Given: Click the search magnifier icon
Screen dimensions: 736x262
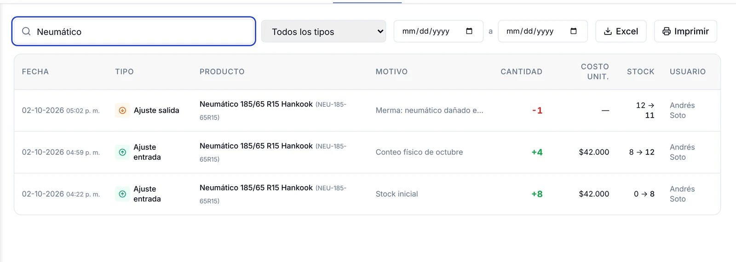Looking at the screenshot, I should [x=26, y=31].
